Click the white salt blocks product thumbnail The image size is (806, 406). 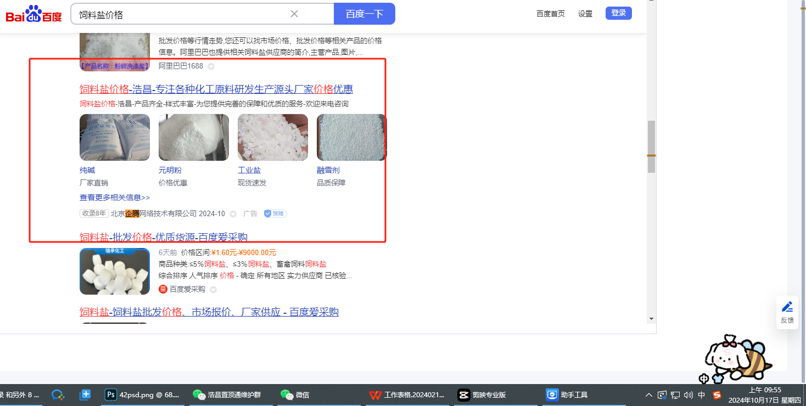(115, 272)
